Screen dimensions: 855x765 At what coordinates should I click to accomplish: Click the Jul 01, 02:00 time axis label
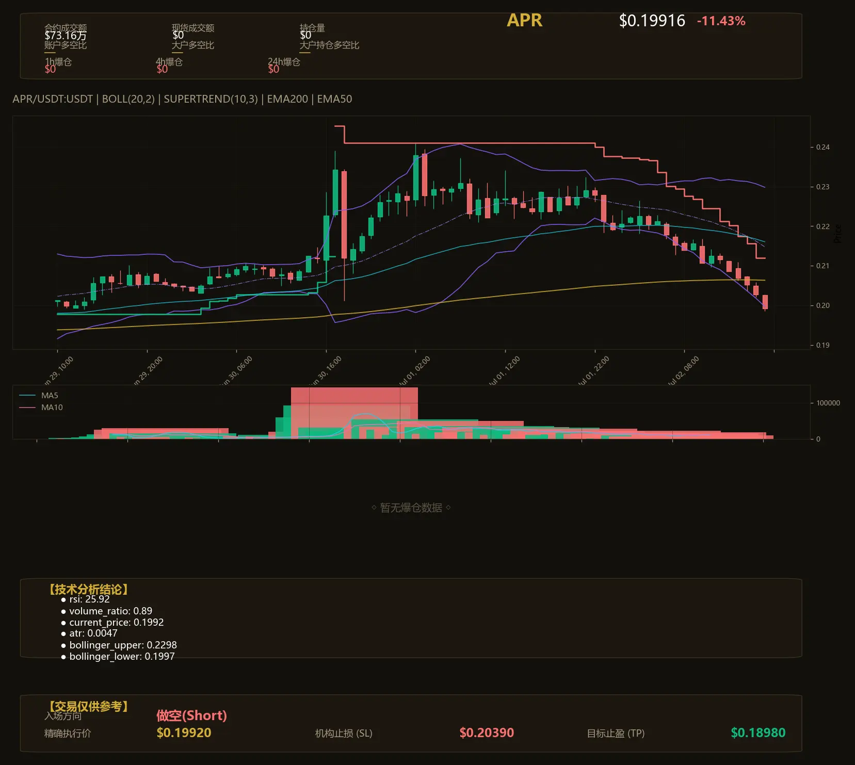pyautogui.click(x=414, y=370)
